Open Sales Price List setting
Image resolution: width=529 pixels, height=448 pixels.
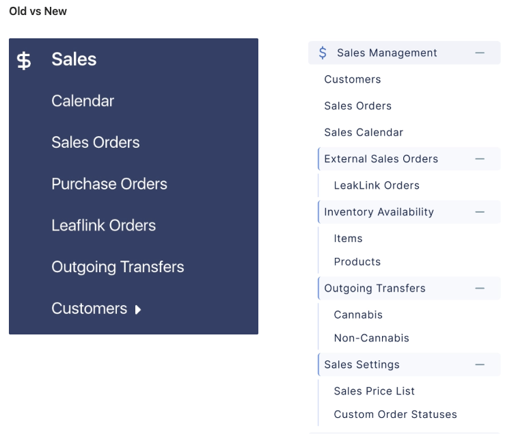coord(374,391)
